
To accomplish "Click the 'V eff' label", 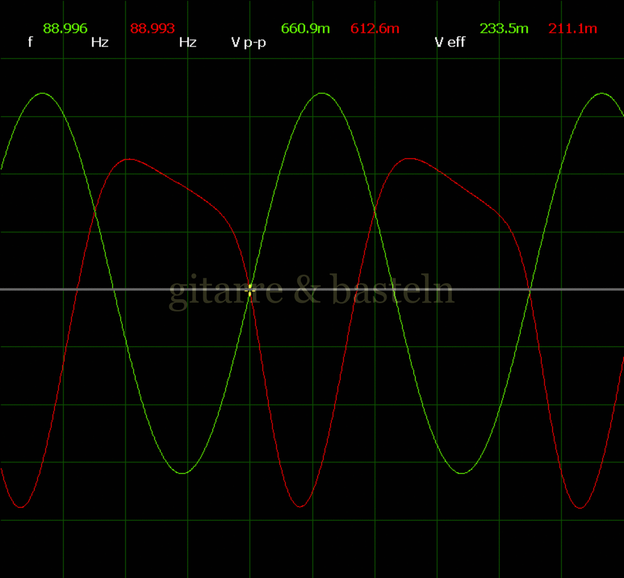I will 450,42.
